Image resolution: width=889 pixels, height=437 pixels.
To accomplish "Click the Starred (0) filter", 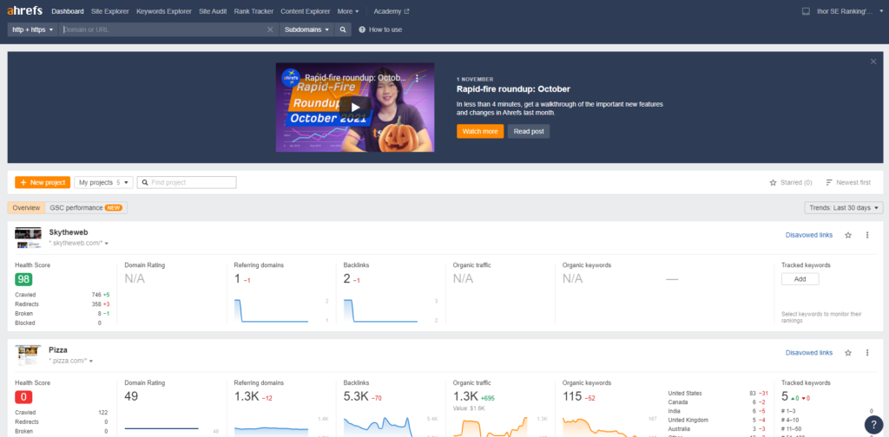I will [x=790, y=182].
